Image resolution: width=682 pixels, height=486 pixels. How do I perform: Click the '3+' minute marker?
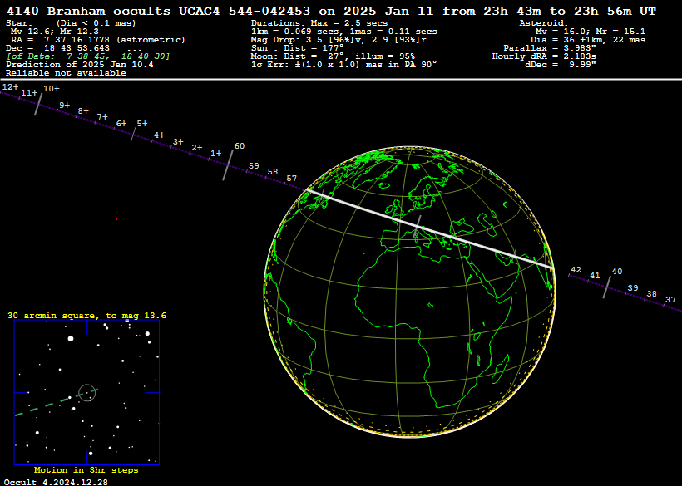pos(178,142)
